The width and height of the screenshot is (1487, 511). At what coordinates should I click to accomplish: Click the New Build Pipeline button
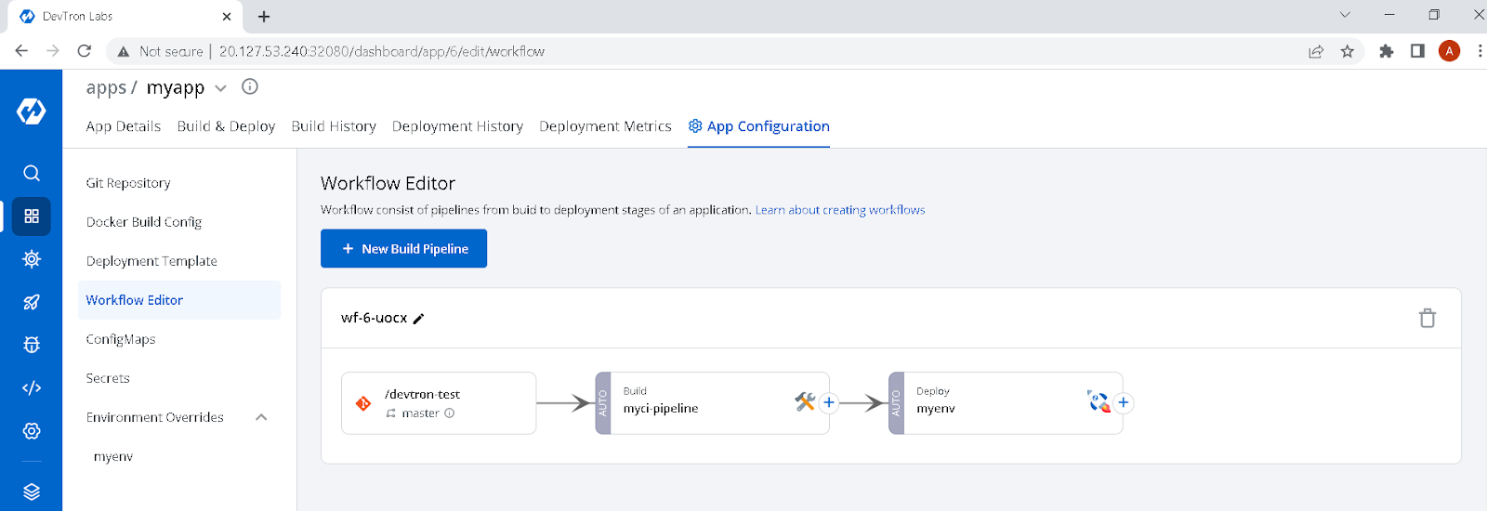(x=403, y=249)
